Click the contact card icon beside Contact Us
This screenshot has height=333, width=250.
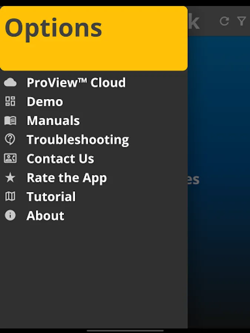[10, 158]
